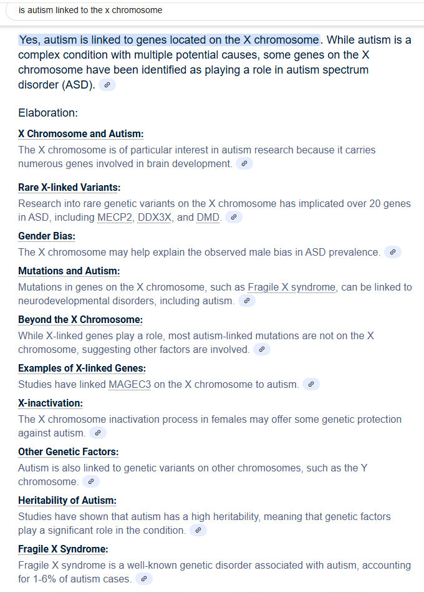Open citation icon after neurodevelopmental disorders sentence
Image resolution: width=424 pixels, height=593 pixels.
[247, 301]
